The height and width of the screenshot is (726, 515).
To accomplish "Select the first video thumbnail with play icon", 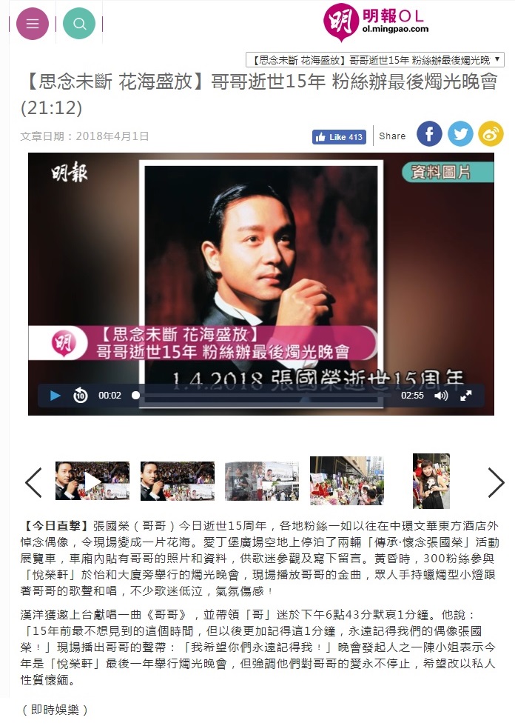I will [92, 481].
